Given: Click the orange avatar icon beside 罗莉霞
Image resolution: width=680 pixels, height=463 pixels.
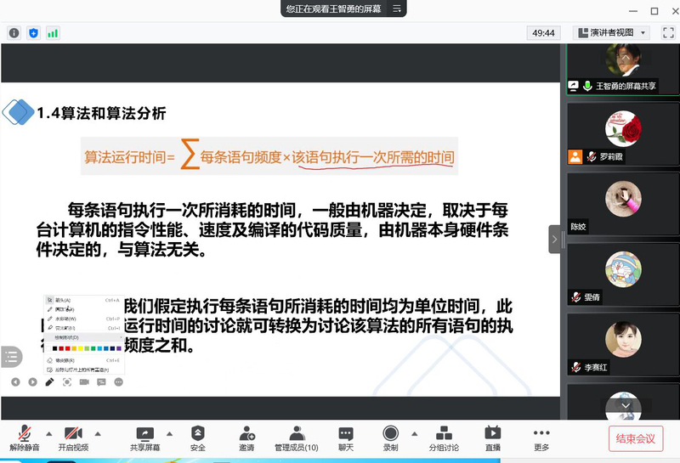Looking at the screenshot, I should tap(575, 156).
